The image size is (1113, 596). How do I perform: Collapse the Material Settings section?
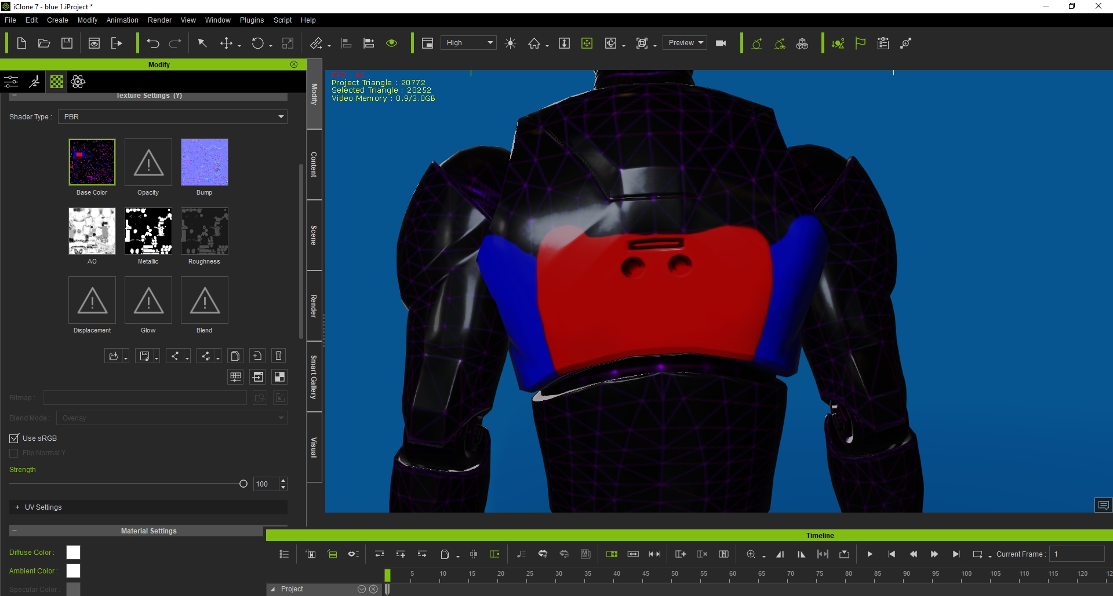click(14, 531)
